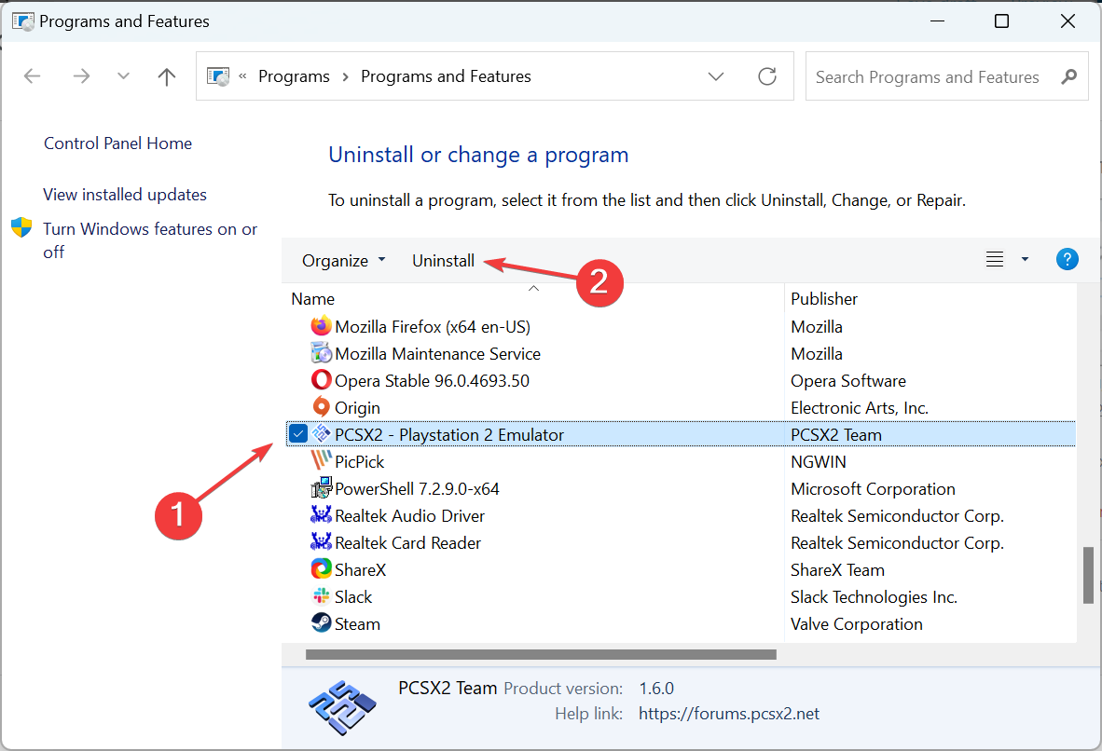Viewport: 1102px width, 751px height.
Task: Open Help with the blue question mark
Action: 1067,259
